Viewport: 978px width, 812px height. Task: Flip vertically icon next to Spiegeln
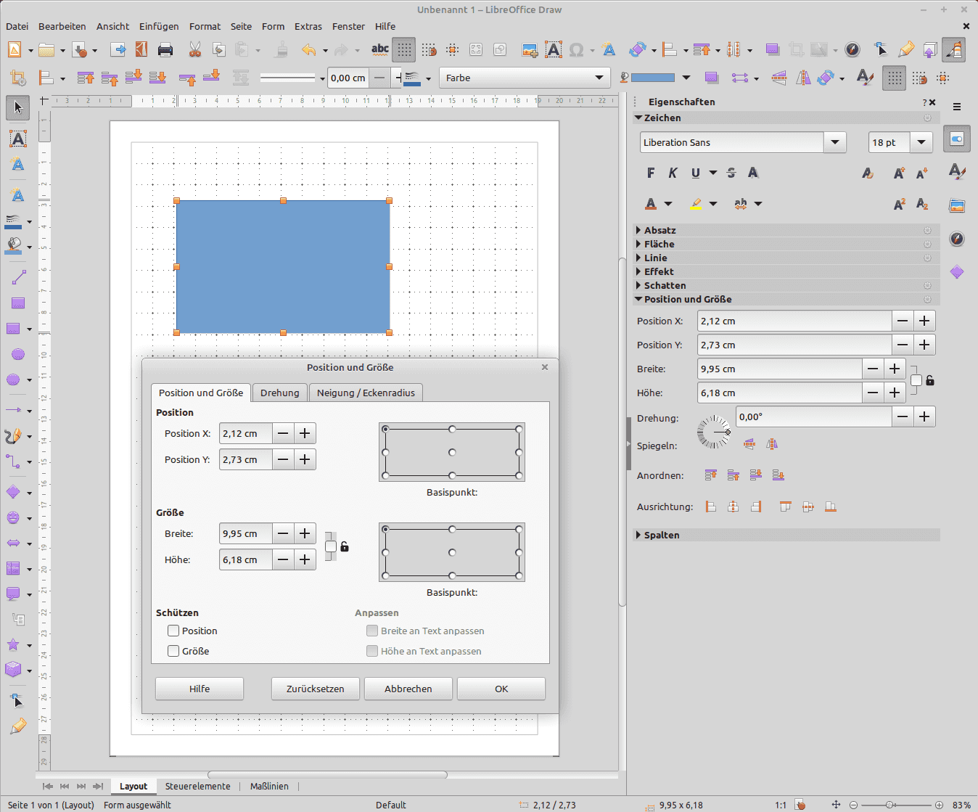point(749,444)
